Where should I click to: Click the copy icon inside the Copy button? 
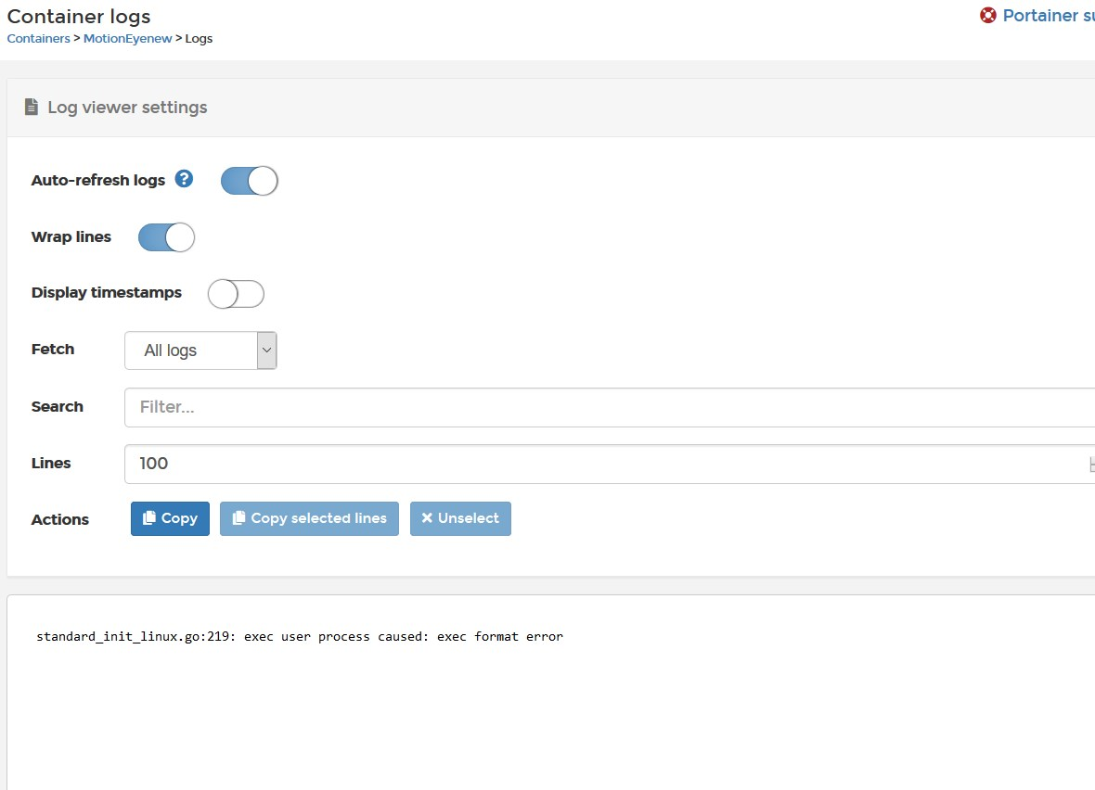click(x=150, y=518)
